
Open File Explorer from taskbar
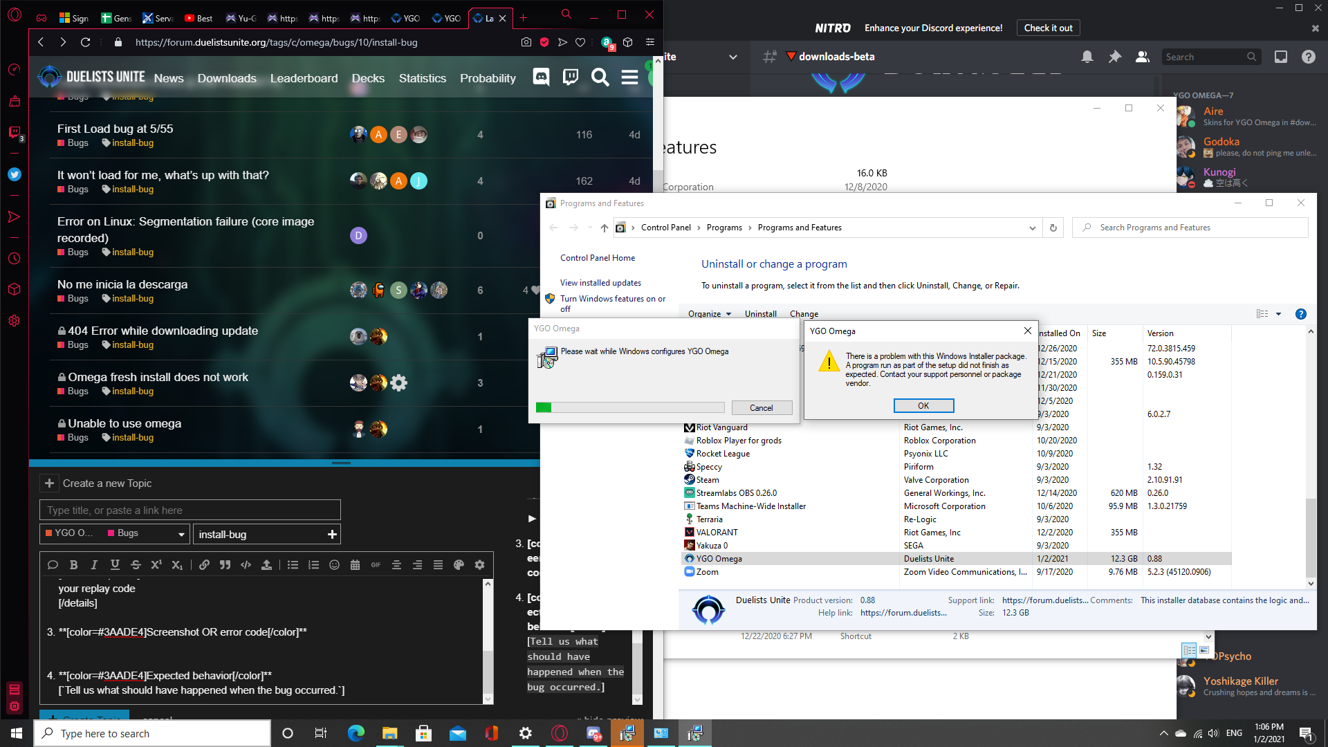[x=389, y=733]
